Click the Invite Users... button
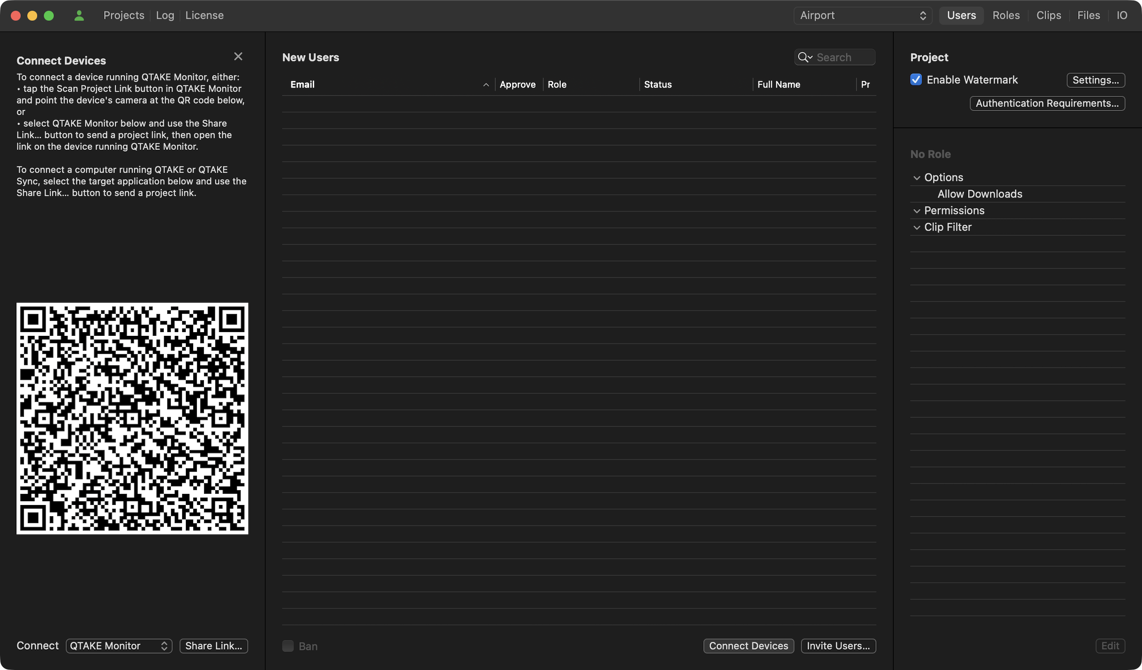Viewport: 1142px width, 670px height. point(838,646)
